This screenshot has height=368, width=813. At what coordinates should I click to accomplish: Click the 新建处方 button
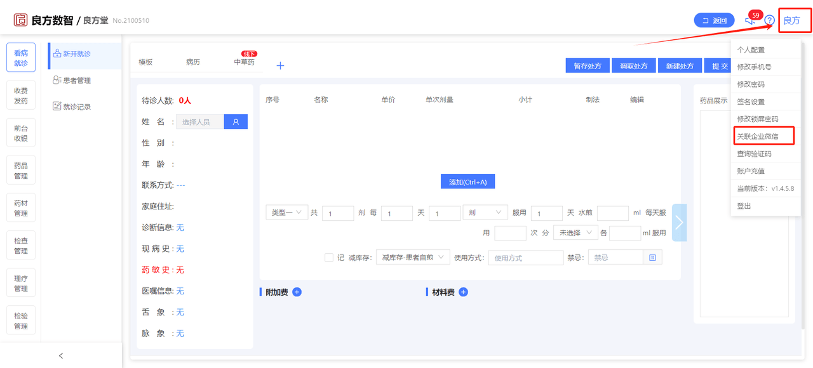click(x=680, y=66)
